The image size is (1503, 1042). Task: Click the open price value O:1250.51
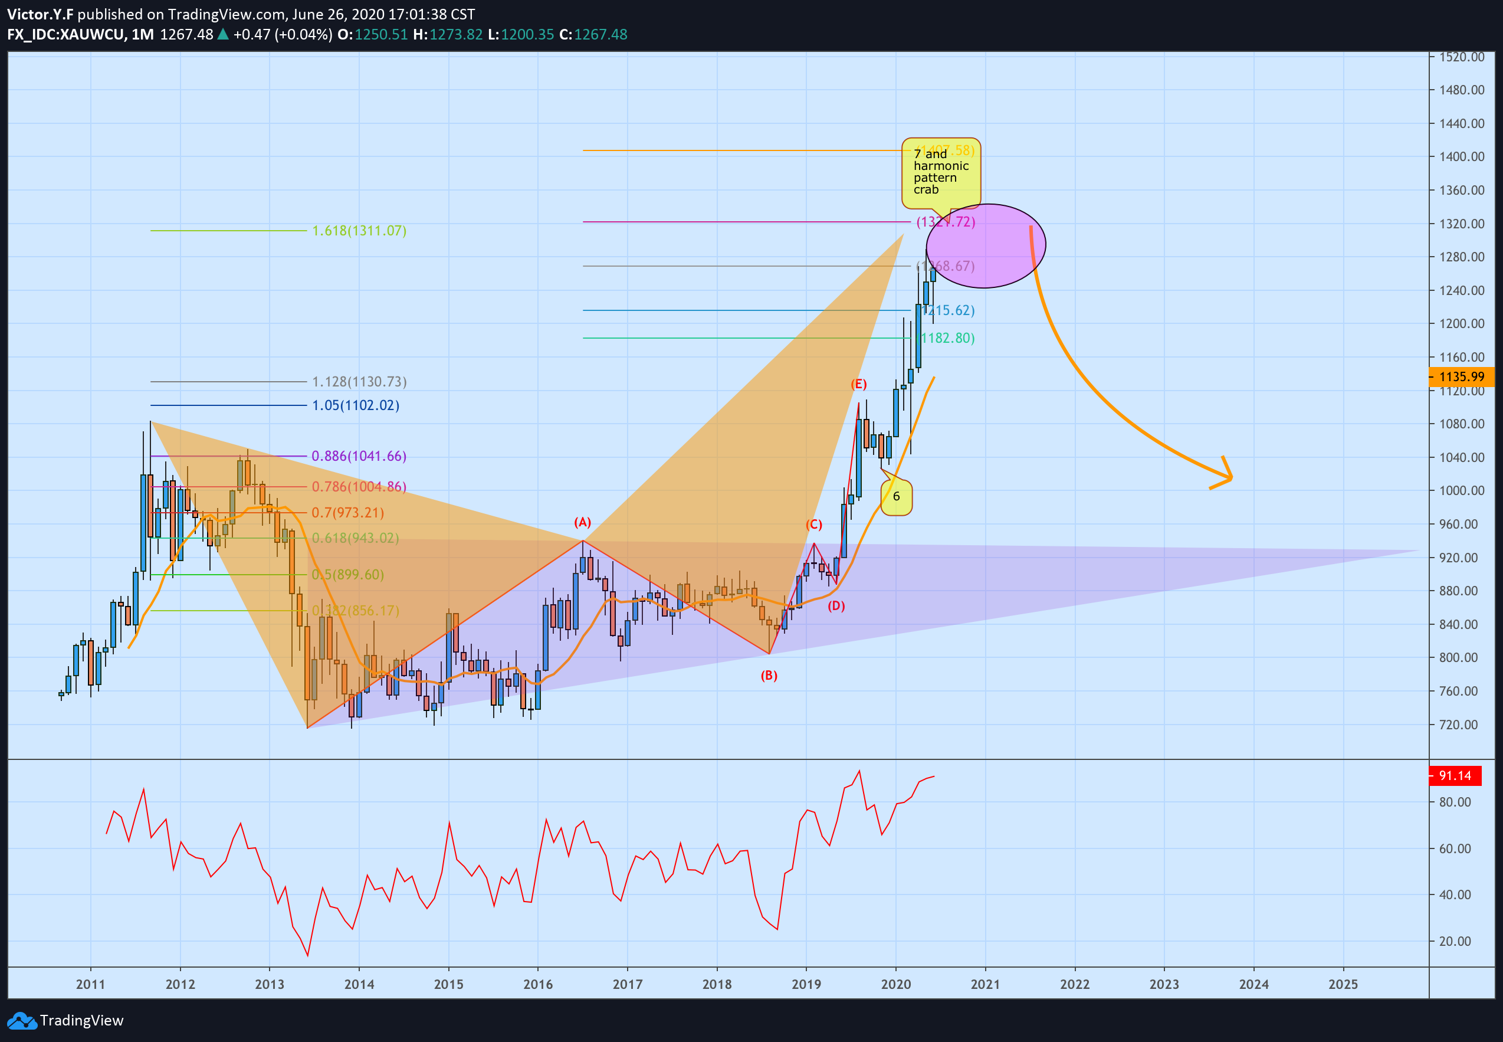tap(373, 35)
